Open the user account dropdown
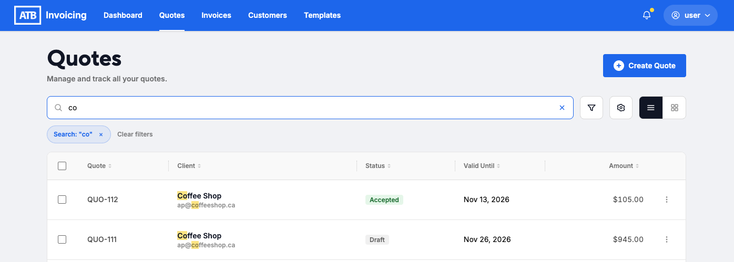 click(690, 15)
